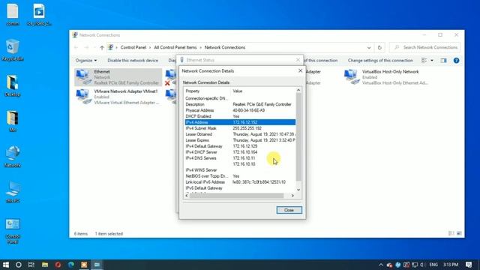Viewport: 480px width, 270px height.
Task: Click All Control Panel Items breadcrumb
Action: (x=175, y=47)
